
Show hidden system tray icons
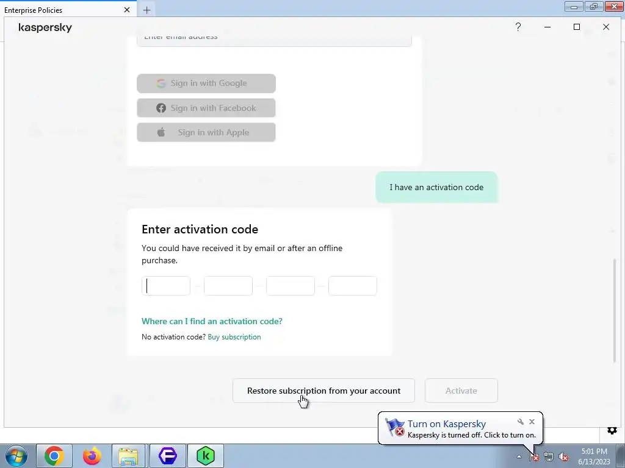click(519, 457)
